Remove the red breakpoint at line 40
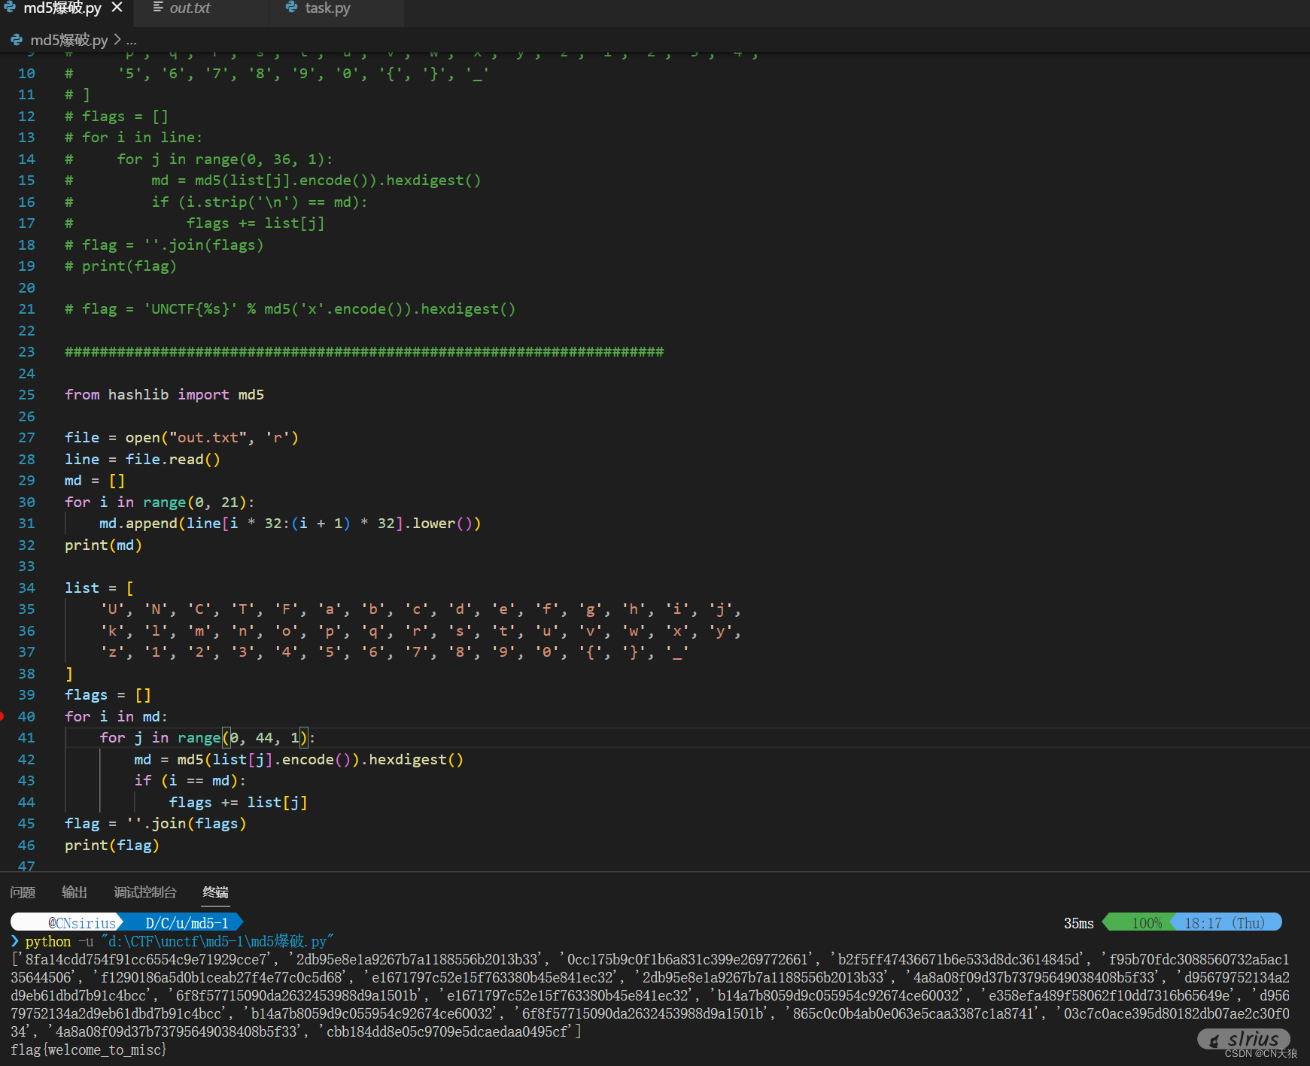 click(2, 716)
